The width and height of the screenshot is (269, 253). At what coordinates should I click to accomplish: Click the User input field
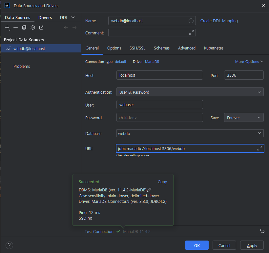[x=159, y=105]
